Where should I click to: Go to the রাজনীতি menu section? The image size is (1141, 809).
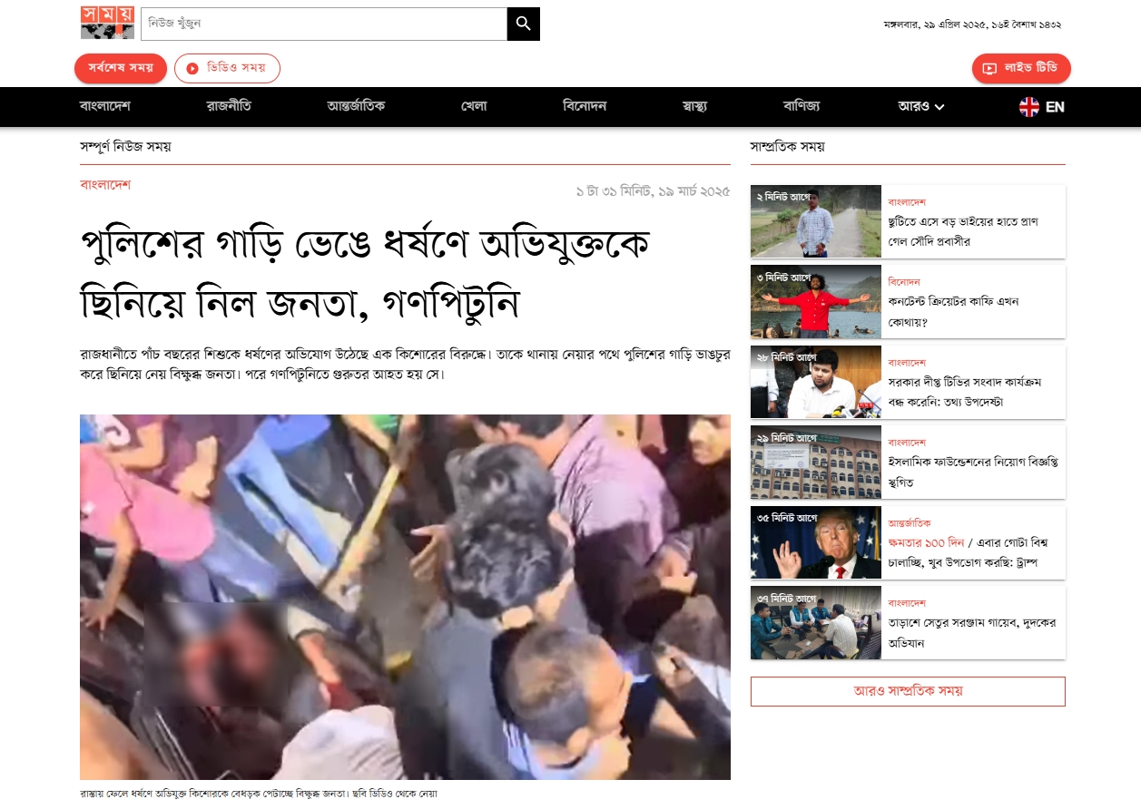pos(229,107)
